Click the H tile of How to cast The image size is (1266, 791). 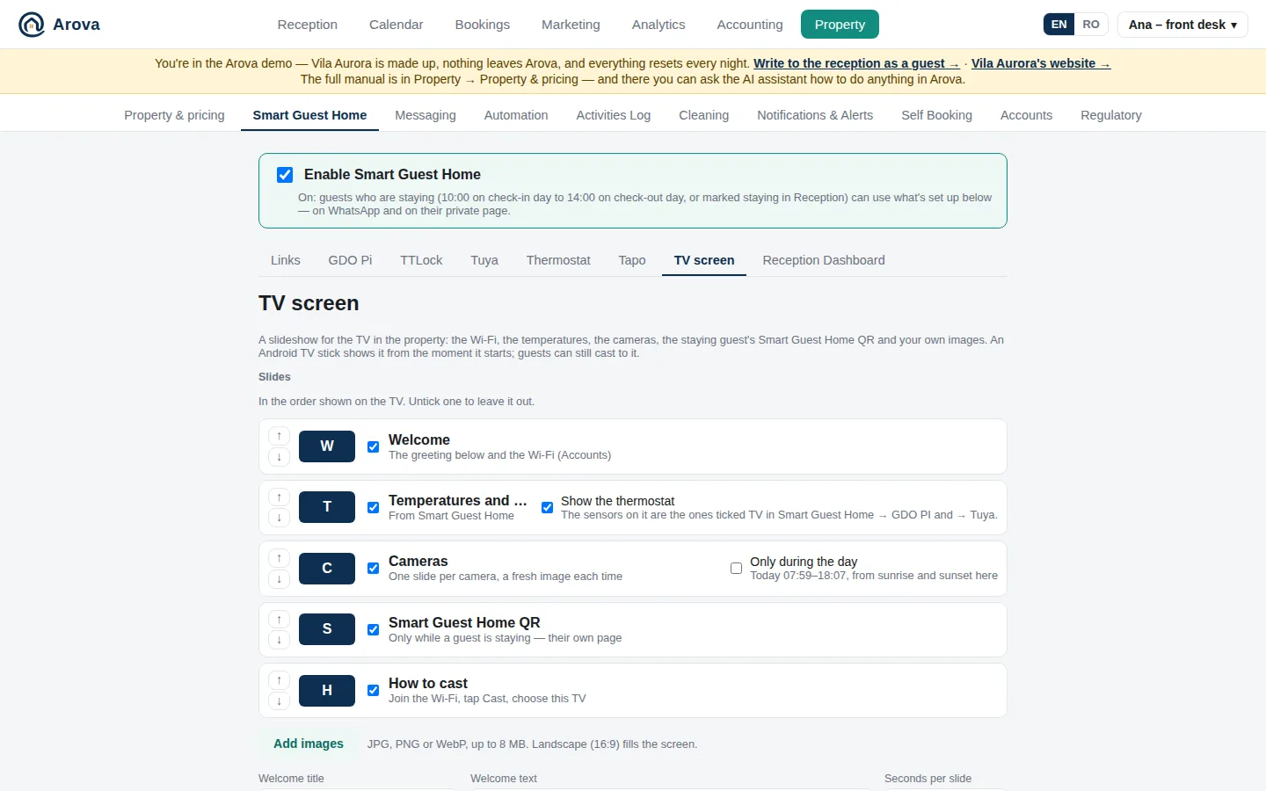[x=327, y=691]
